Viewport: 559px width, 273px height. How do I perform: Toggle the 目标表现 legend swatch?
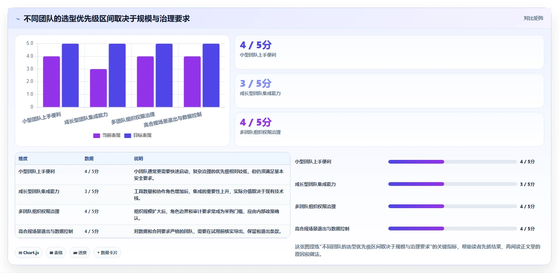(x=128, y=135)
